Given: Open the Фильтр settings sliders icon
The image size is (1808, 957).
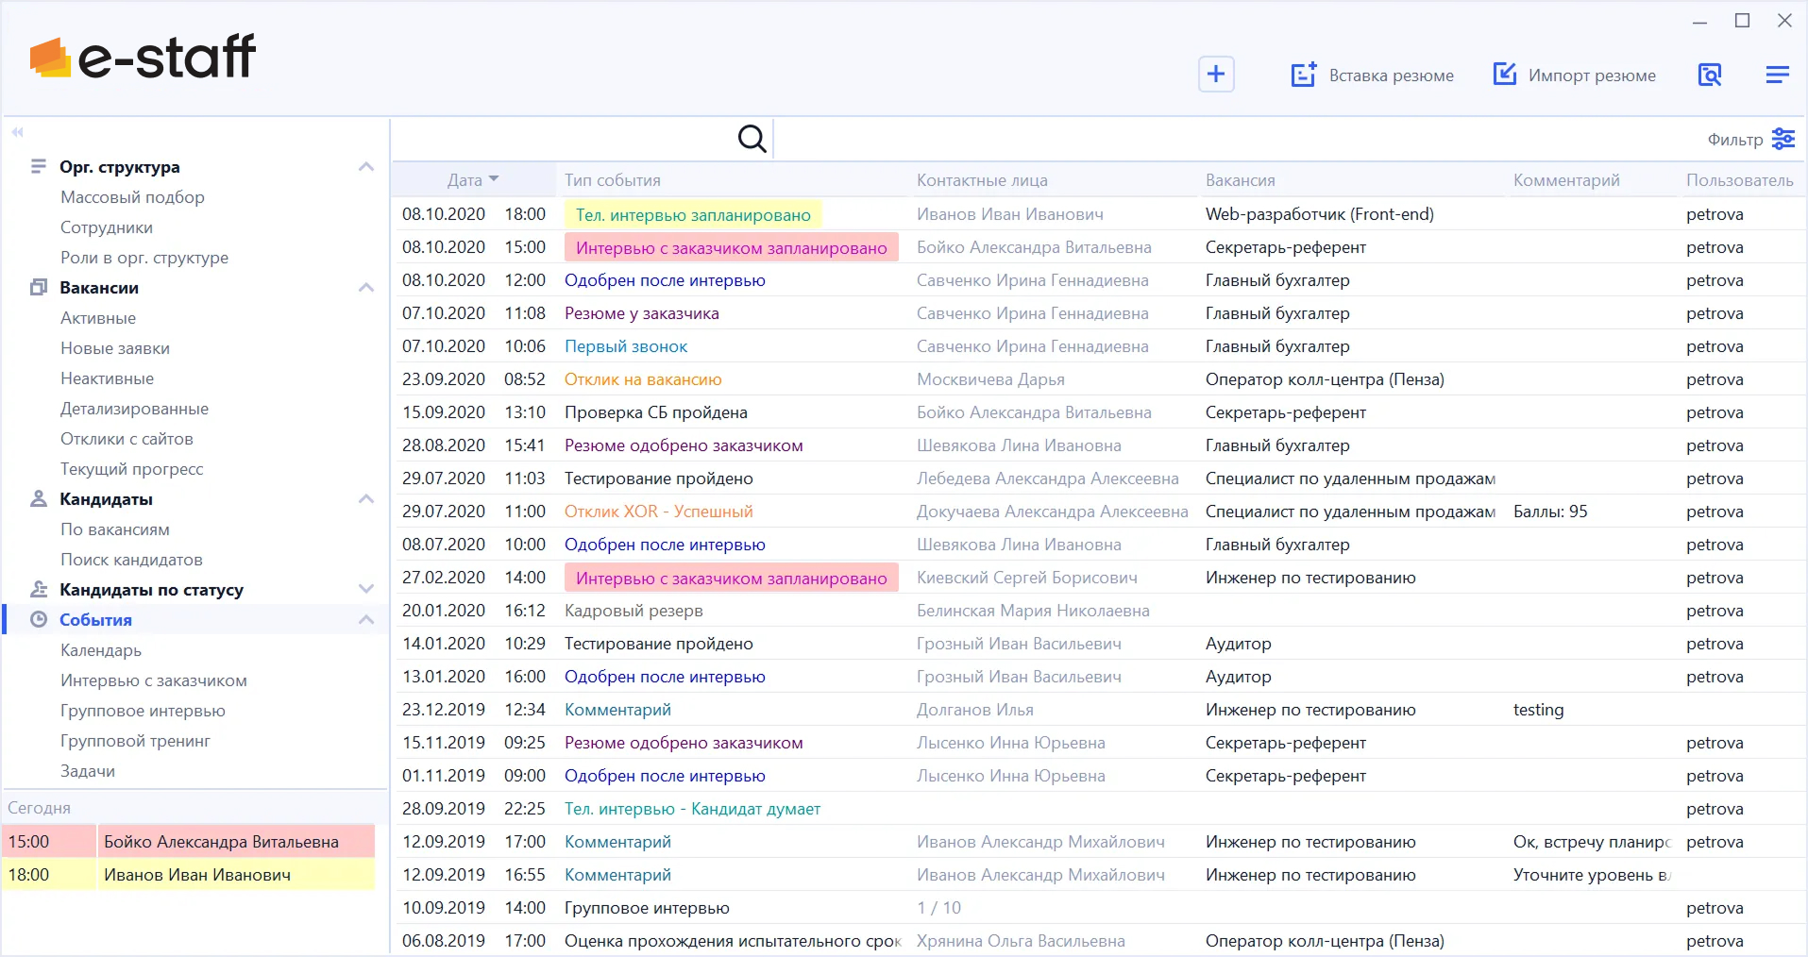Looking at the screenshot, I should tap(1783, 139).
